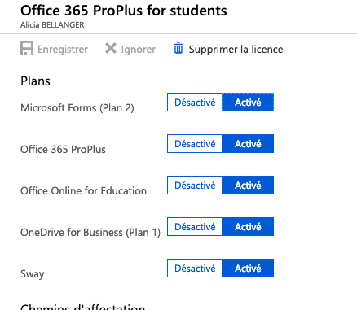
Task: Click the Chemins d'affectation heading
Action: [83, 307]
